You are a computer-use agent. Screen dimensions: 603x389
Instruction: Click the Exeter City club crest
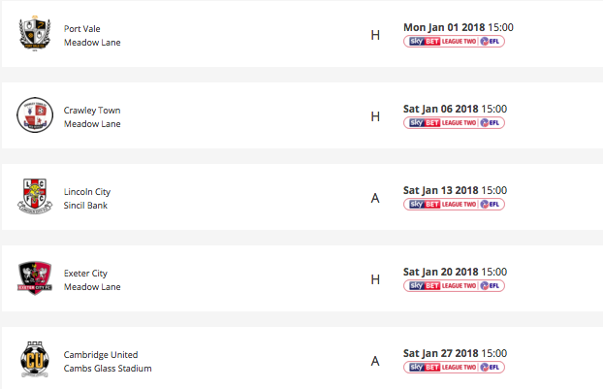pos(37,278)
